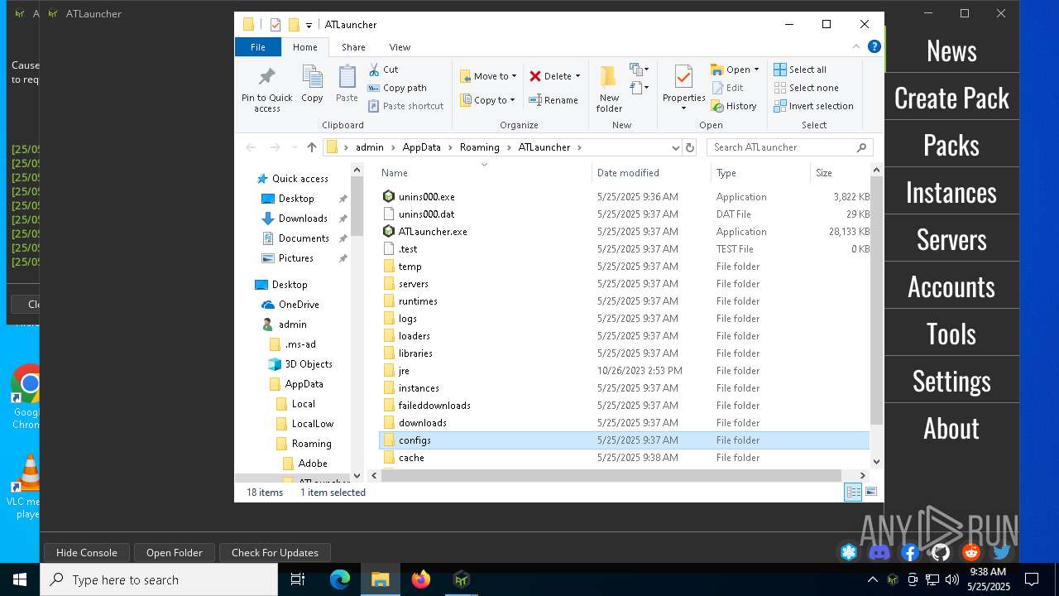
Task: Open ATLauncher Facebook link icon
Action: click(910, 552)
